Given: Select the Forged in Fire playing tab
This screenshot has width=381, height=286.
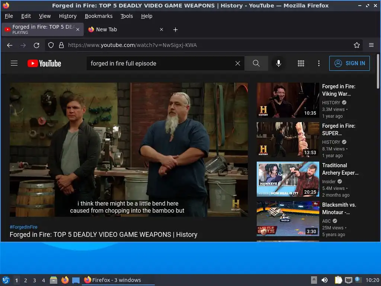Looking at the screenshot, I should [x=42, y=29].
